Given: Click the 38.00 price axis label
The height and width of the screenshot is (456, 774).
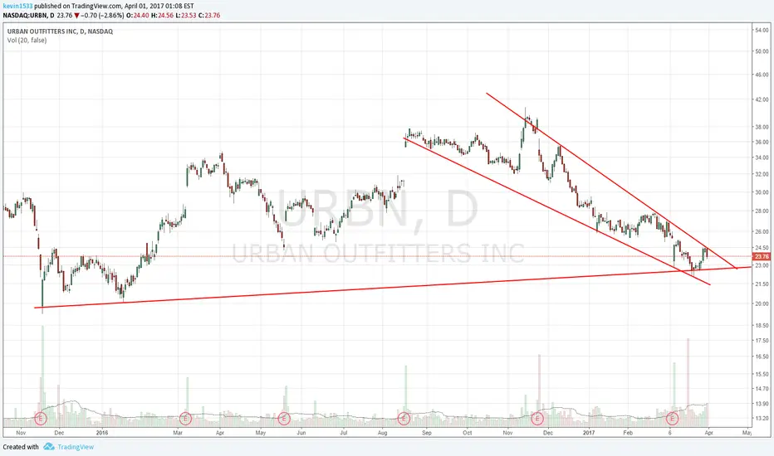Looking at the screenshot, I should click(x=762, y=127).
